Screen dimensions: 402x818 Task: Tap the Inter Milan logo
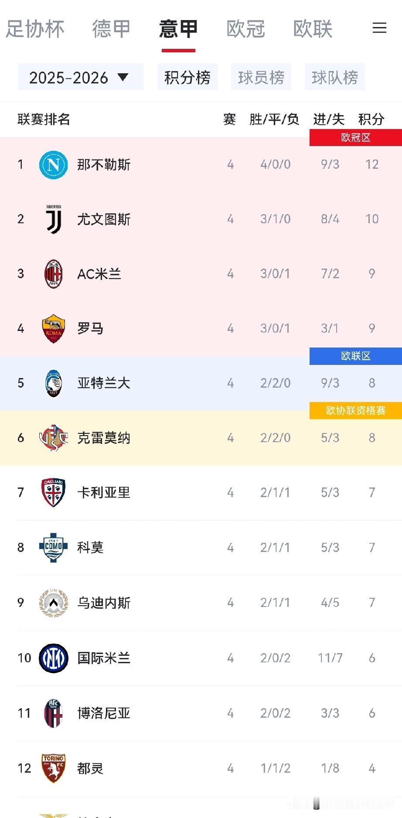coord(53,658)
